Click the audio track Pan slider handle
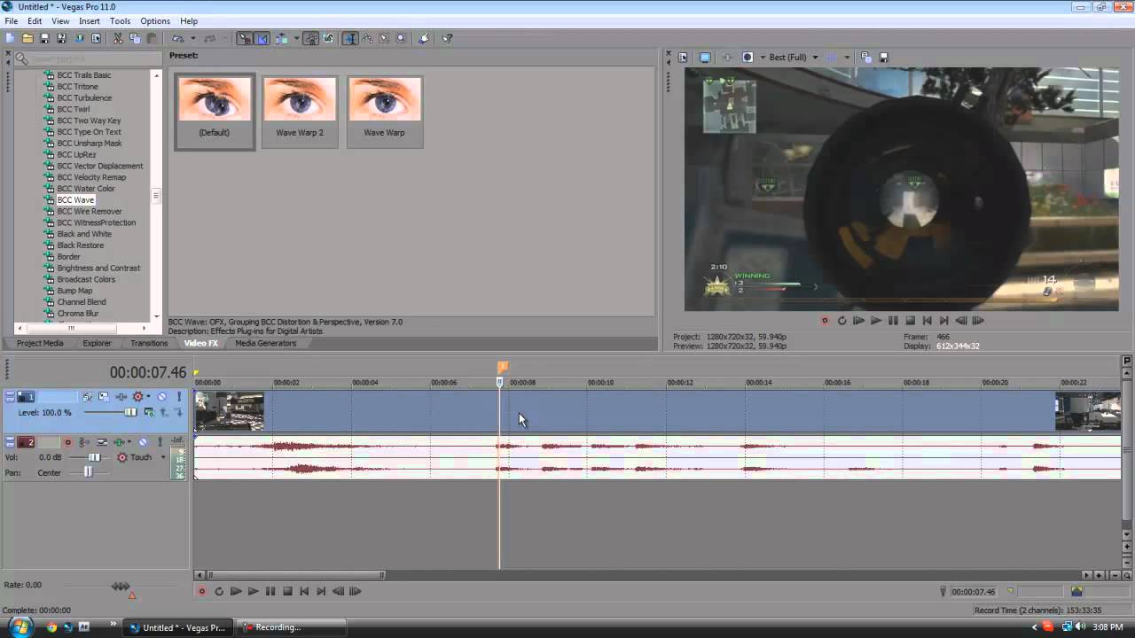The image size is (1135, 638). pyautogui.click(x=88, y=472)
